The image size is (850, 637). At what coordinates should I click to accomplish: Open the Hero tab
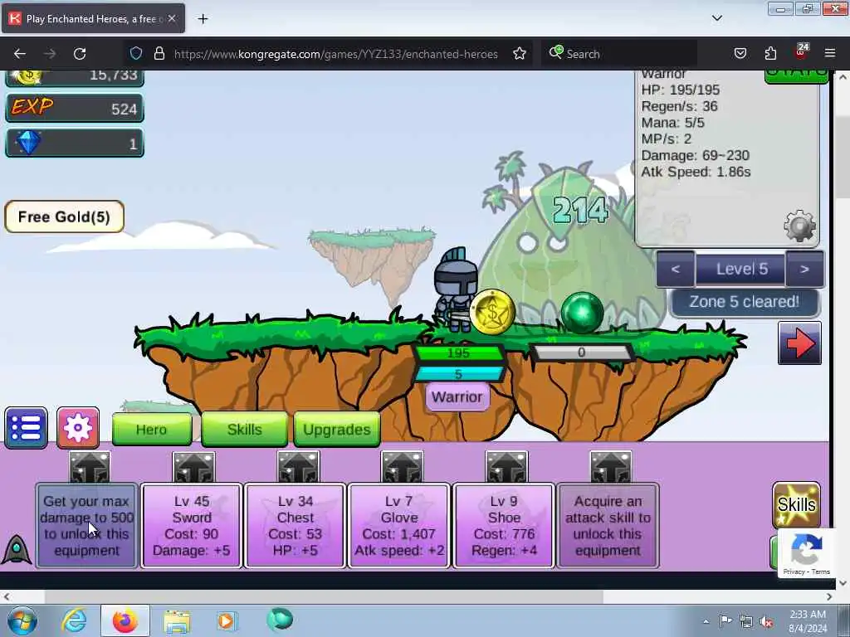point(152,430)
